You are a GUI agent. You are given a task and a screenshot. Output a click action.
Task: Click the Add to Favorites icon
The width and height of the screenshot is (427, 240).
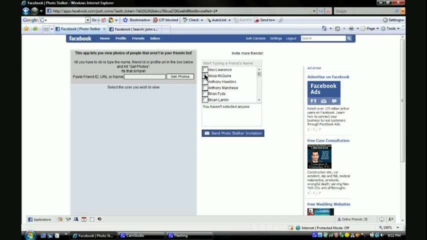(35, 28)
